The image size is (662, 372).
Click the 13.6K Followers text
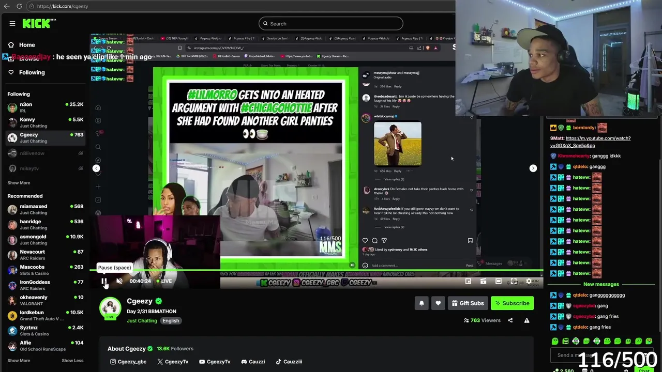tap(175, 349)
